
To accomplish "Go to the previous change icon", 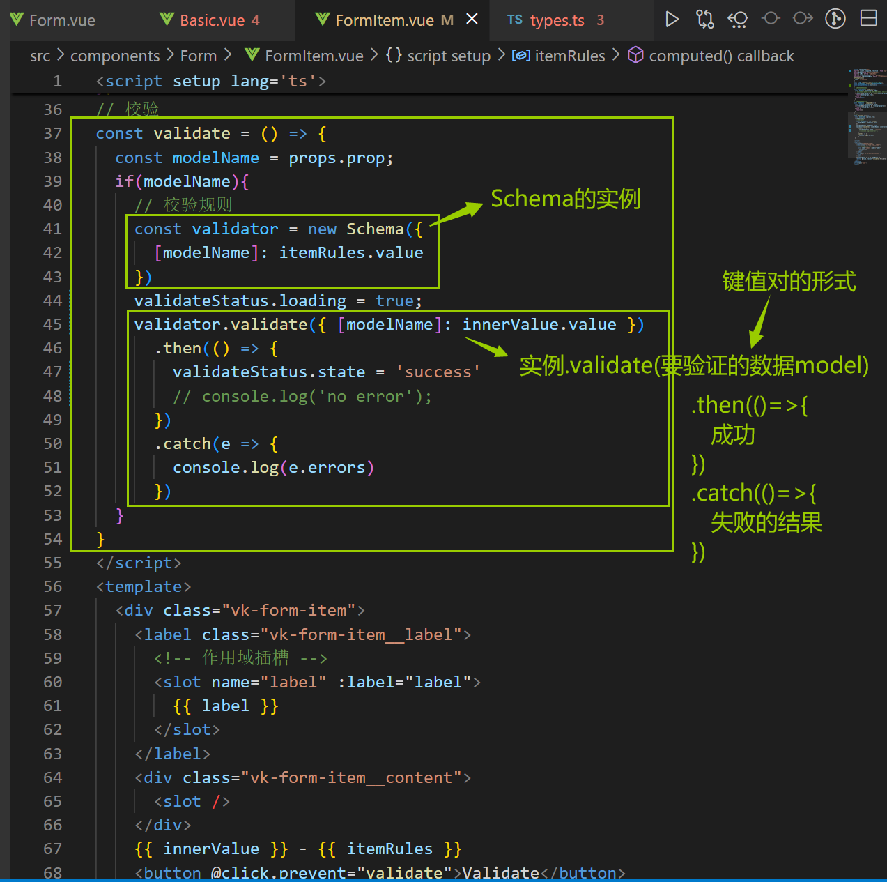I will (771, 18).
